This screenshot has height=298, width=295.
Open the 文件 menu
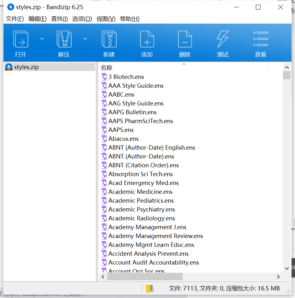[14, 19]
